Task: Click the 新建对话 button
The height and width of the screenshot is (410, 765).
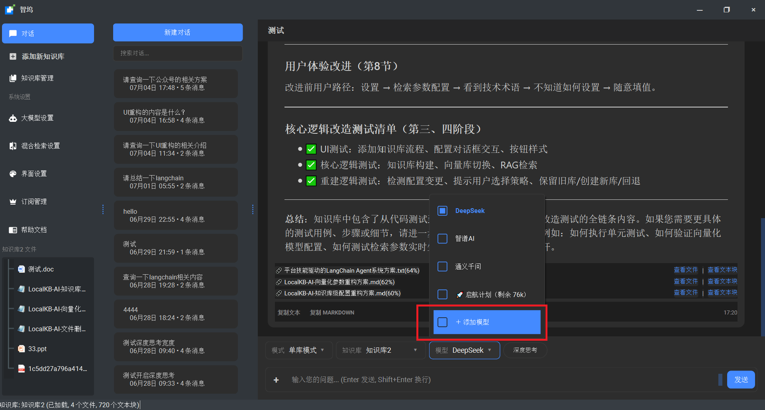Action: 178,32
